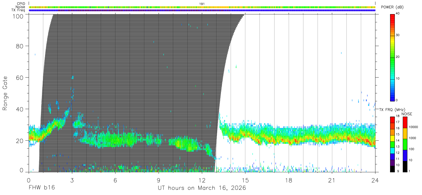Click the NOISE legend title

pyautogui.click(x=407, y=114)
